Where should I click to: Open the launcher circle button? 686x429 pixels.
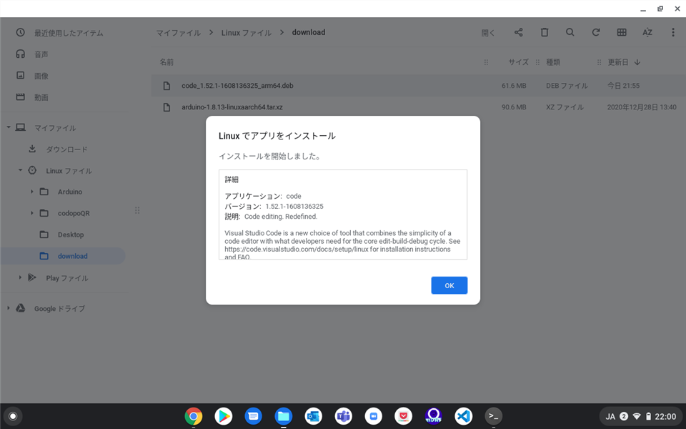coord(13,416)
